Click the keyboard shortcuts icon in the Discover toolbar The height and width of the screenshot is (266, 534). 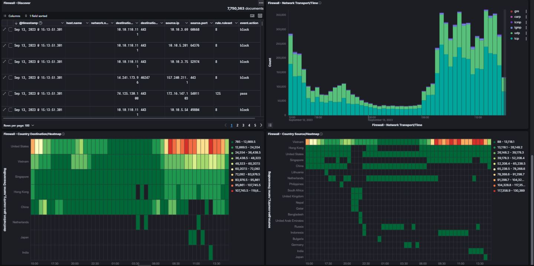[252, 16]
